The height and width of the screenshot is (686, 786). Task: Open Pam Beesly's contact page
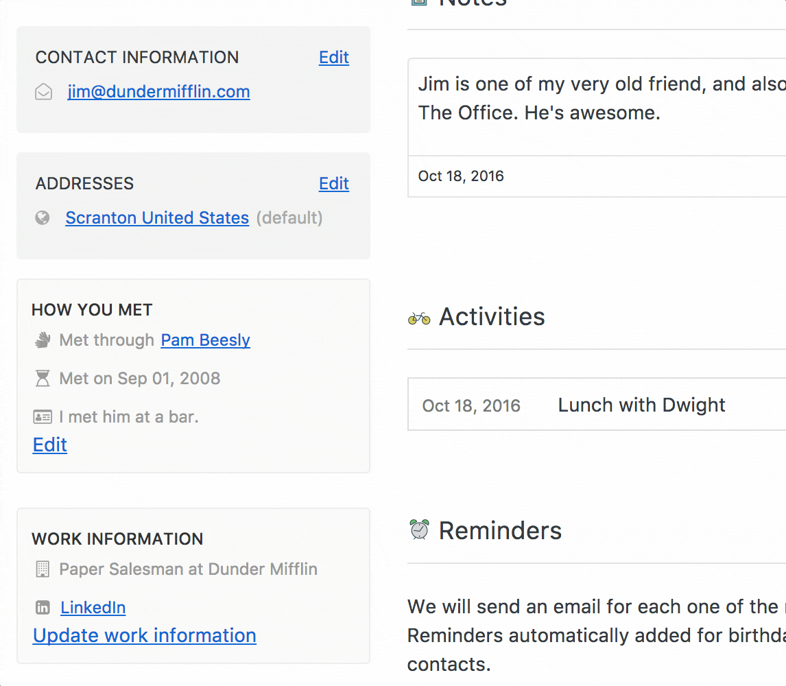[206, 340]
